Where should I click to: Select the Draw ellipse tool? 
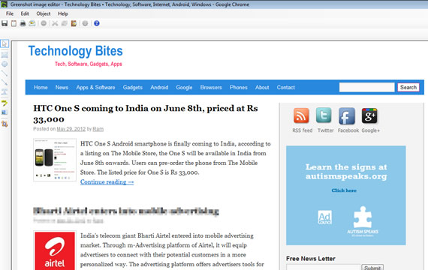[5, 64]
